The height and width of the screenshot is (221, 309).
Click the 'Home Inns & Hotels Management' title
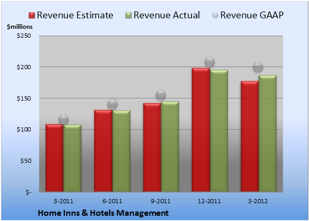[x=103, y=213]
